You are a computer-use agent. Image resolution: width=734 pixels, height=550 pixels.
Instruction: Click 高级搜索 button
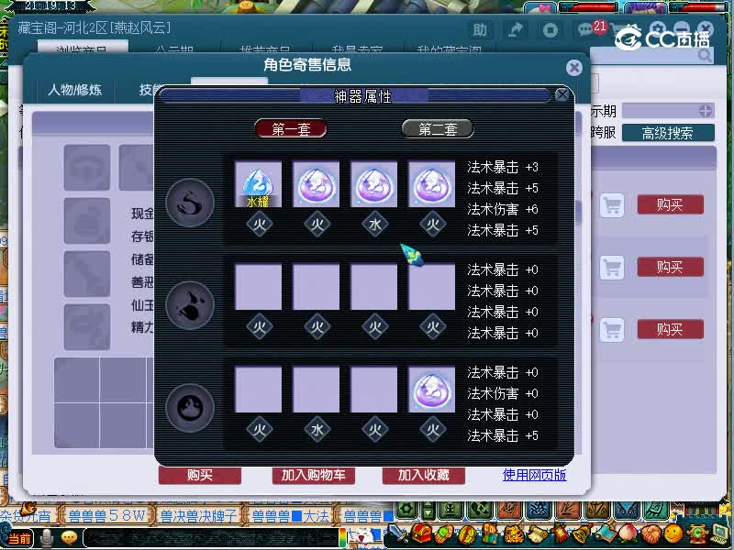(668, 133)
